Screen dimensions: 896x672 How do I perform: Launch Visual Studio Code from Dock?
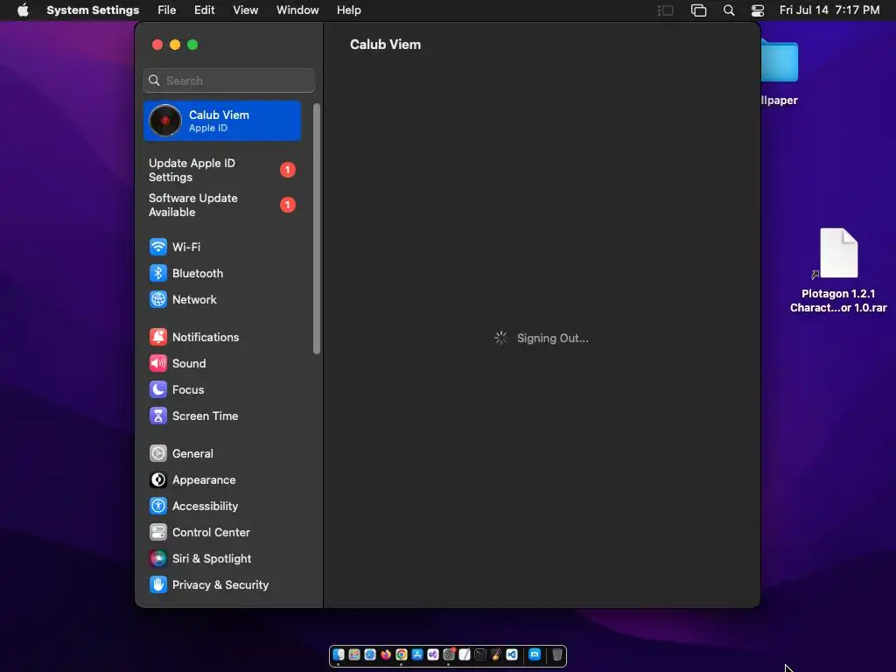tap(512, 654)
